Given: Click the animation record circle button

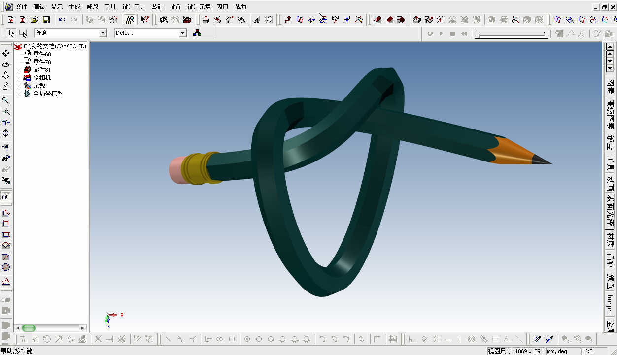Looking at the screenshot, I should tap(430, 33).
